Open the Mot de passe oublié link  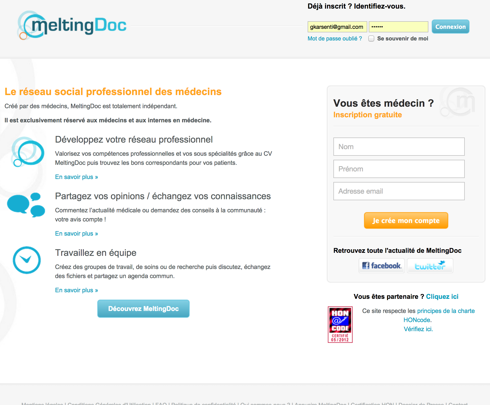[x=335, y=38]
